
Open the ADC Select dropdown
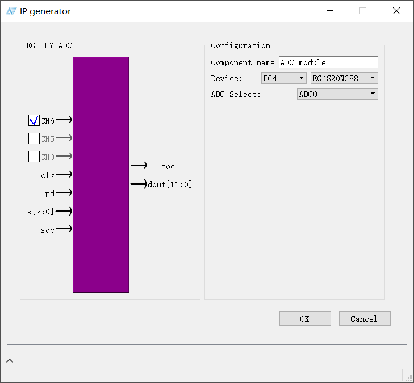tap(337, 94)
